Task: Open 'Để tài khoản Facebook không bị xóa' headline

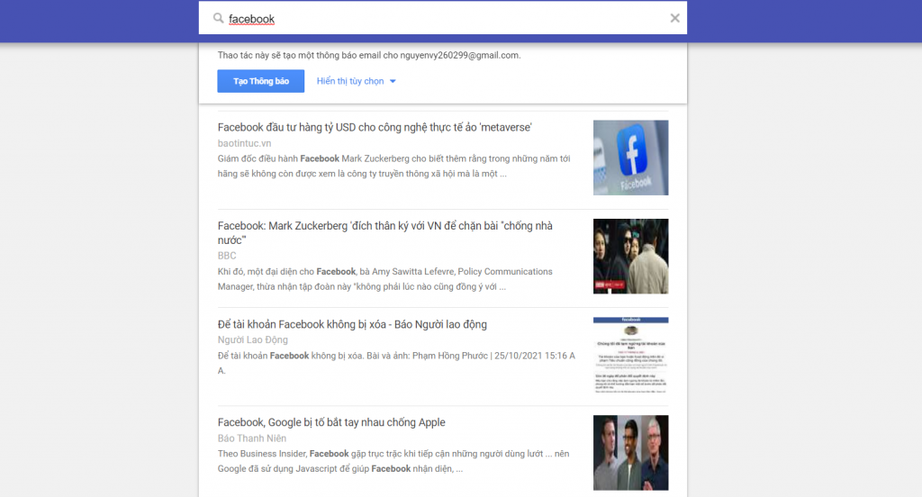Action: [x=352, y=324]
